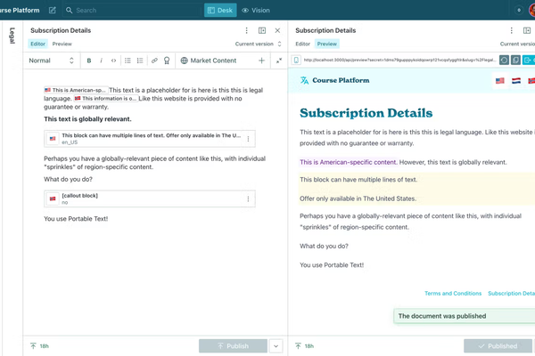Select the Editor tab in left pane

point(37,44)
